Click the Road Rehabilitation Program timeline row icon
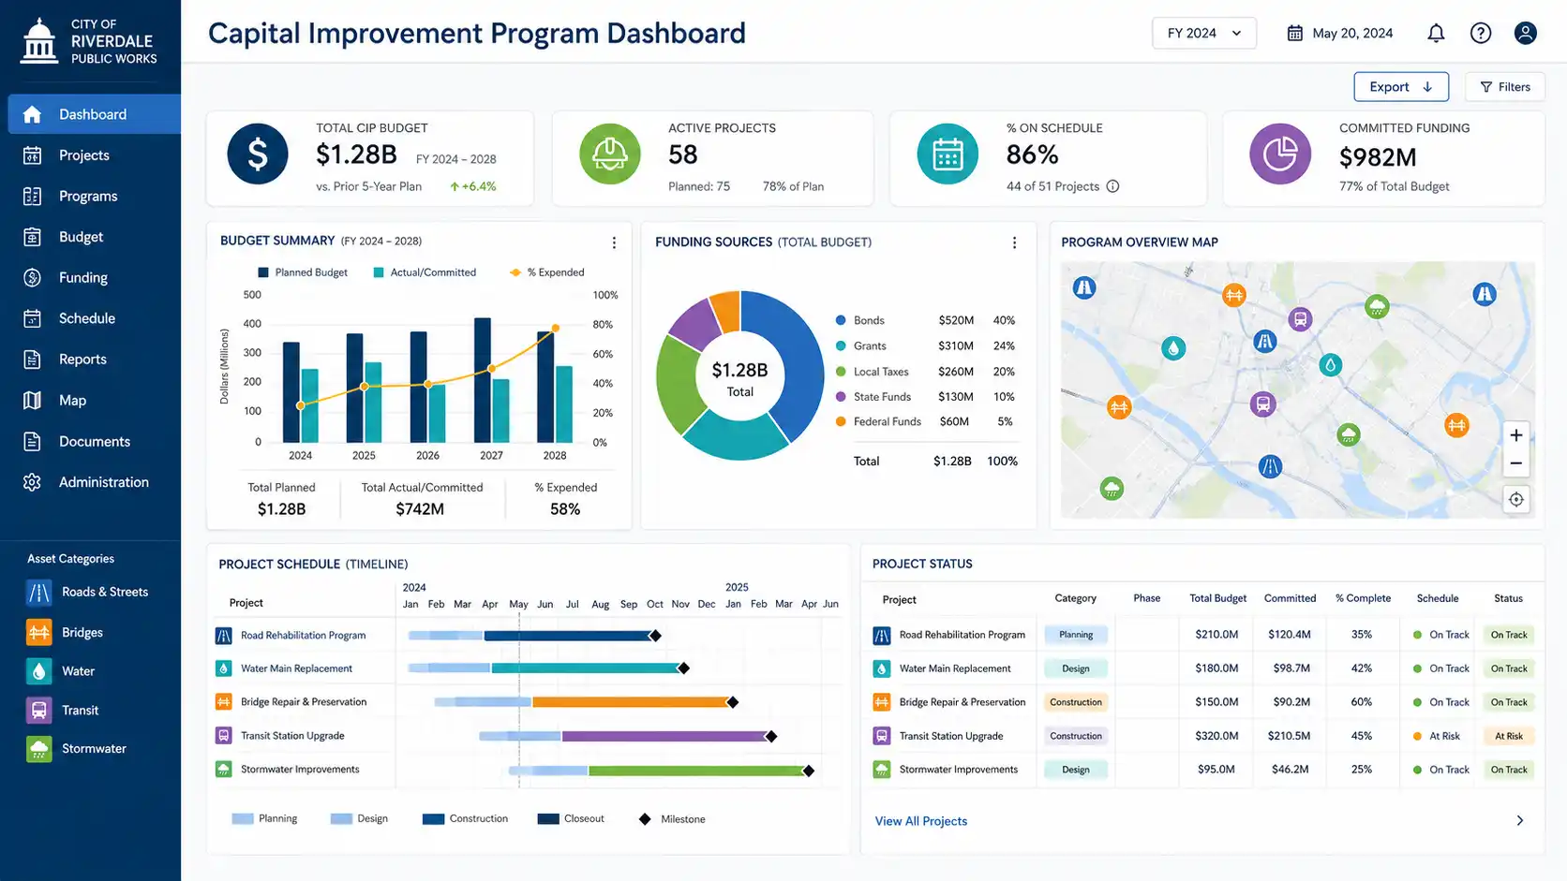The image size is (1567, 881). coord(224,636)
